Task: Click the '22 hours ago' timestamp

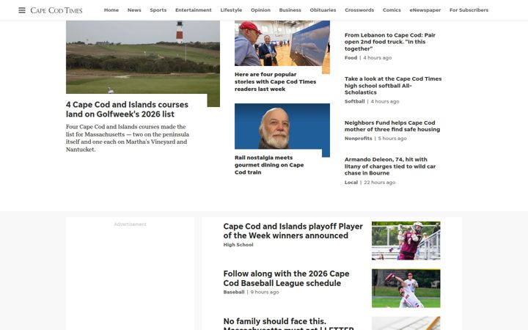Action: pos(380,183)
